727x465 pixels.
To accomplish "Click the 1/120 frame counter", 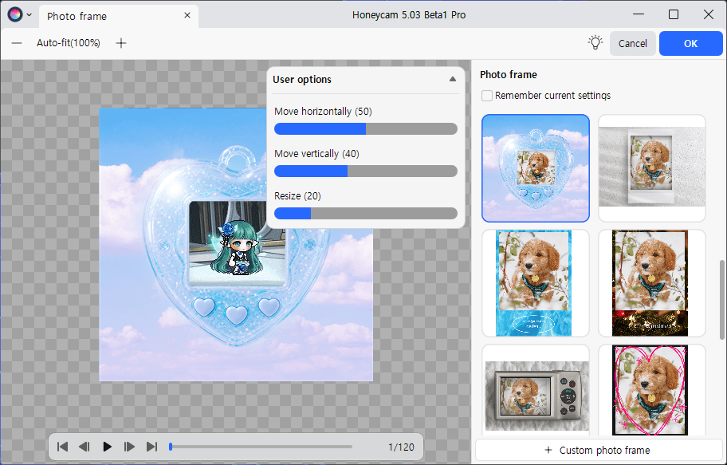I will tap(401, 447).
